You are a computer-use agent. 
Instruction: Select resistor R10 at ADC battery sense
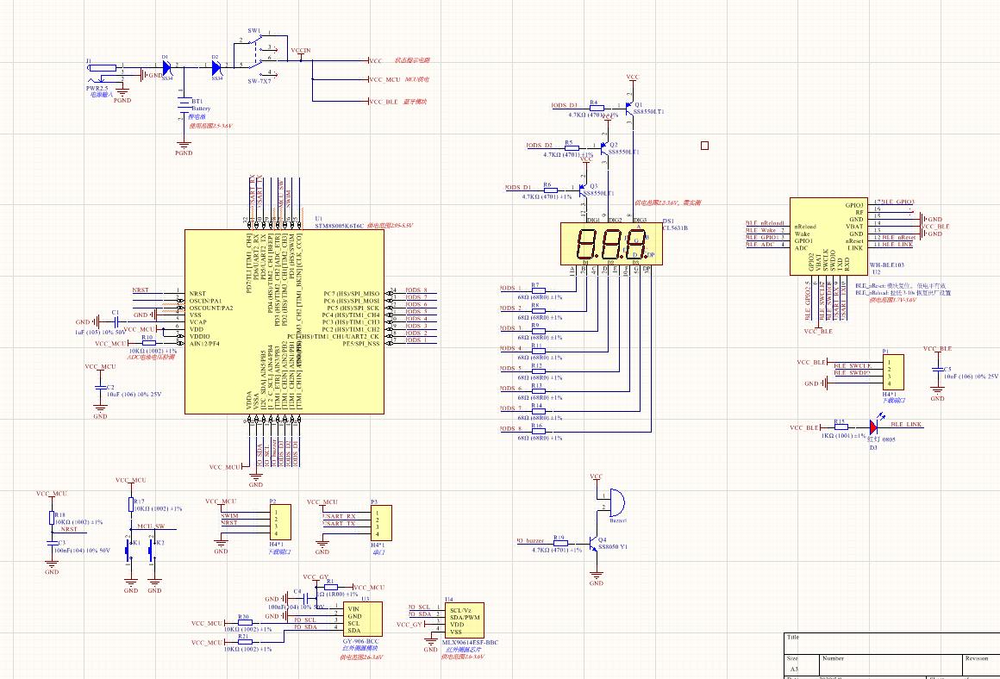tap(148, 343)
